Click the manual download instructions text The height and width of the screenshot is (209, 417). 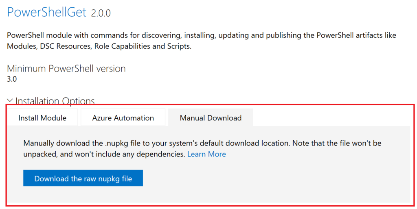pyautogui.click(x=202, y=149)
